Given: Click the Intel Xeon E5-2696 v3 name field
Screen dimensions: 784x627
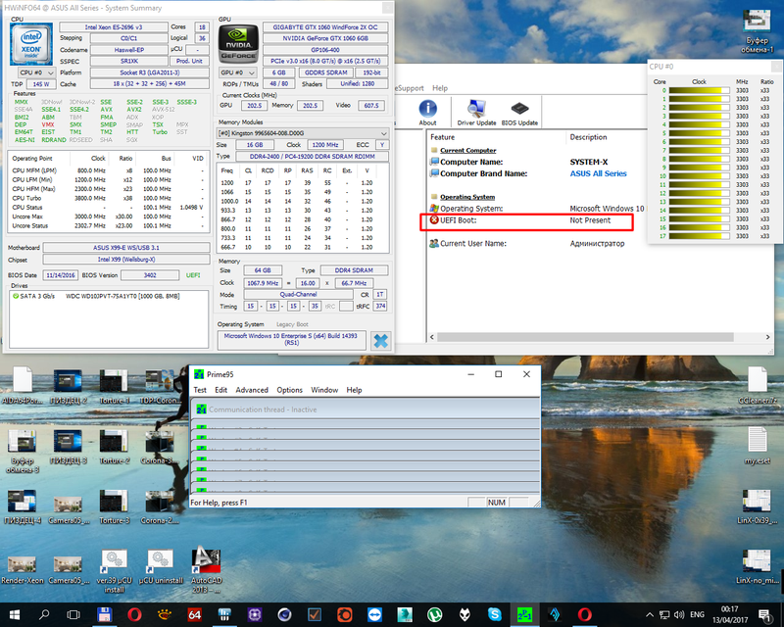Looking at the screenshot, I should click(x=114, y=27).
